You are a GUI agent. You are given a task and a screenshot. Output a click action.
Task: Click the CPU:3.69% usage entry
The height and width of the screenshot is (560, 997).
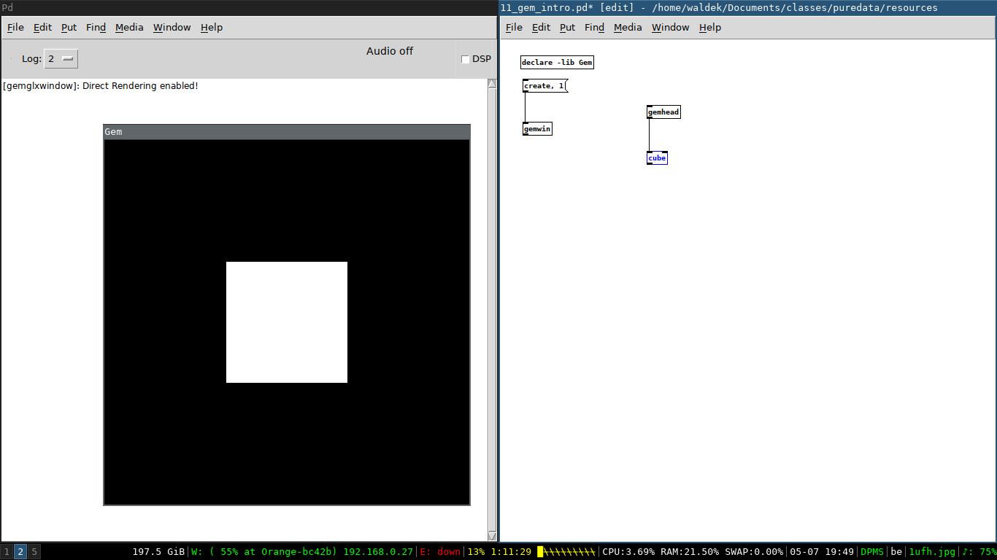[x=628, y=552]
